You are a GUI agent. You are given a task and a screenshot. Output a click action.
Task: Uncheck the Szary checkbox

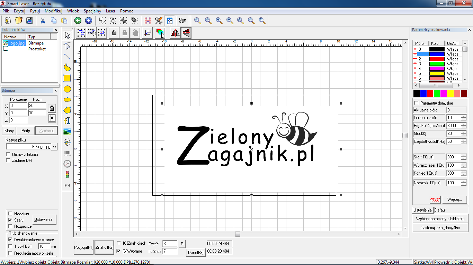pyautogui.click(x=10, y=220)
